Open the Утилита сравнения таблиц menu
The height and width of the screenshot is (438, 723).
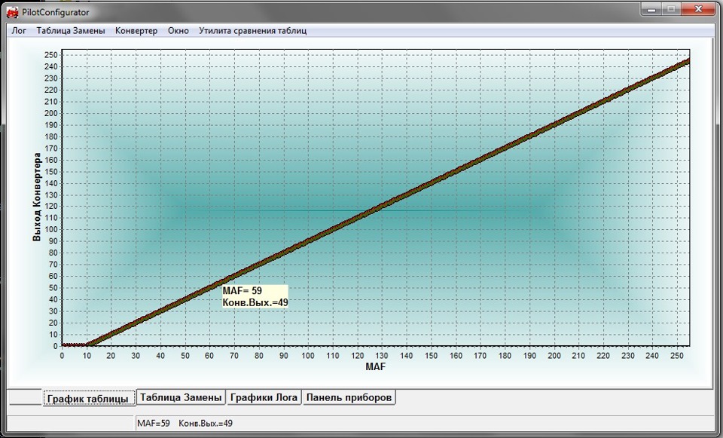(x=253, y=31)
